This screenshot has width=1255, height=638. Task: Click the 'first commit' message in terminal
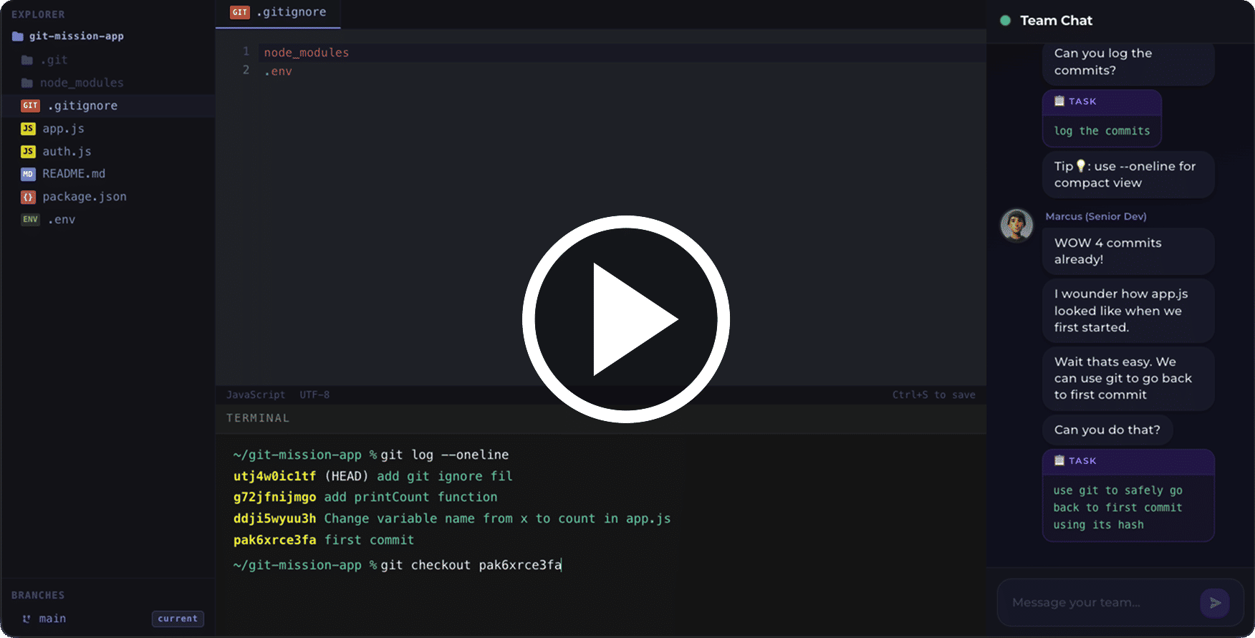tap(369, 540)
